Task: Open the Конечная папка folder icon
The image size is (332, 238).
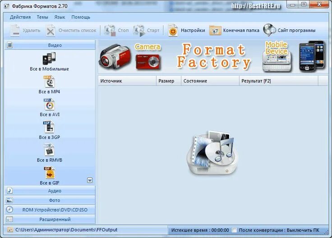Action: tap(215, 31)
